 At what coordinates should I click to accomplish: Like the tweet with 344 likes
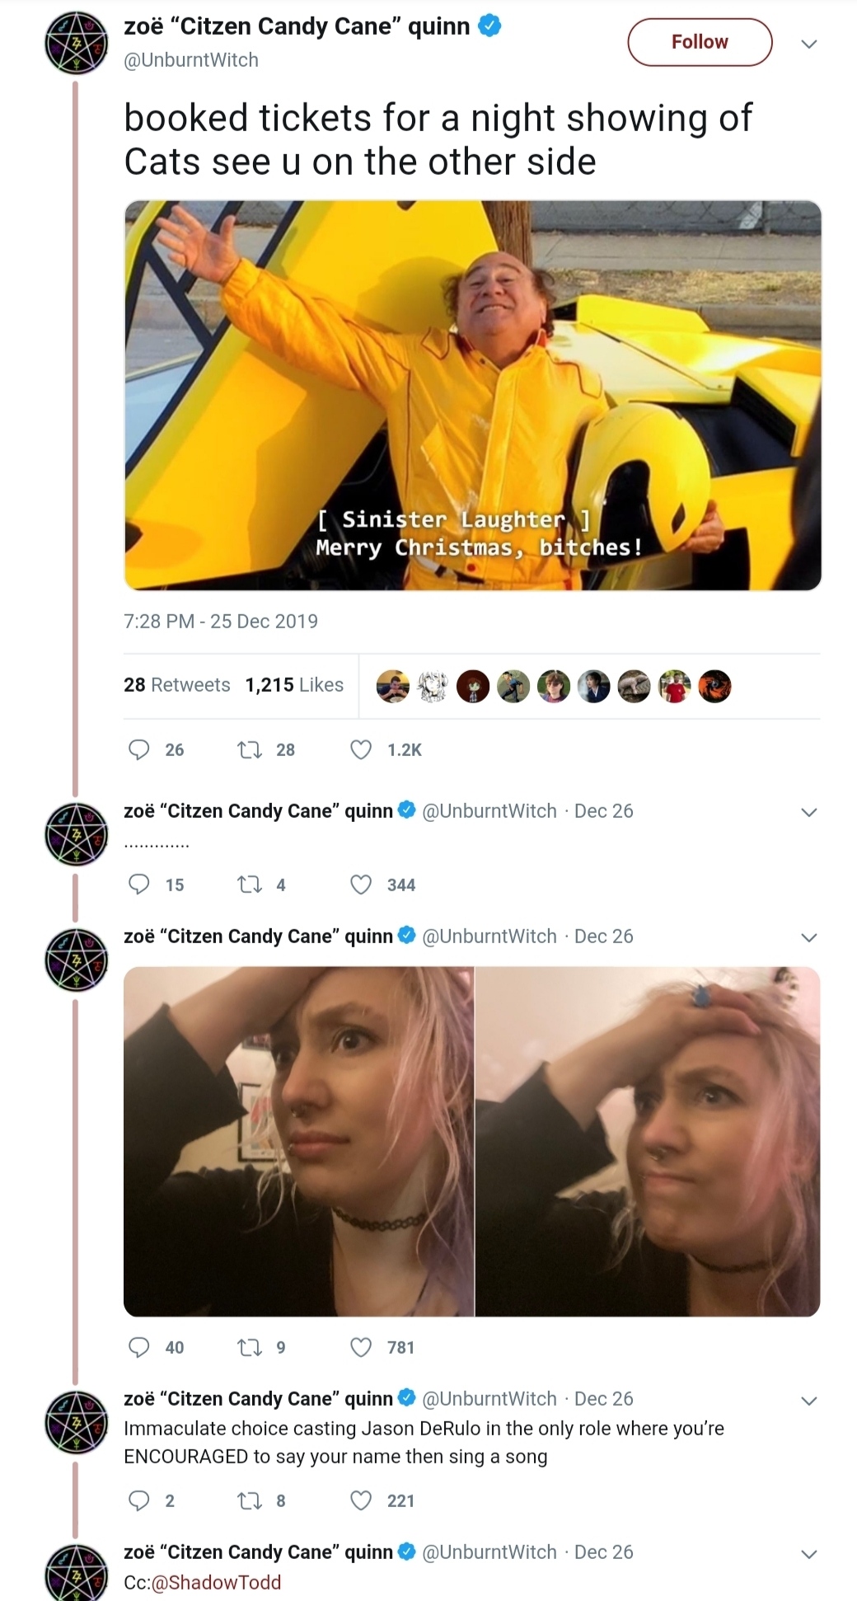[x=361, y=885]
